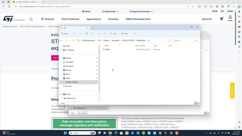Open the See more (three dots) menu in Explorer
Screen dimensions: 242x136
tap(135, 34)
